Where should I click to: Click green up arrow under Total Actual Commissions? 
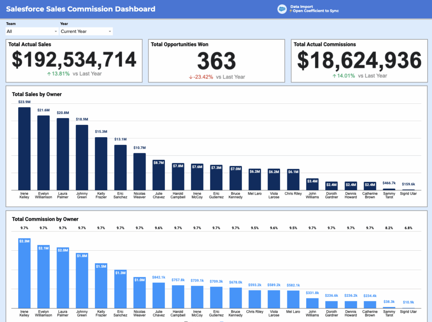click(x=334, y=76)
